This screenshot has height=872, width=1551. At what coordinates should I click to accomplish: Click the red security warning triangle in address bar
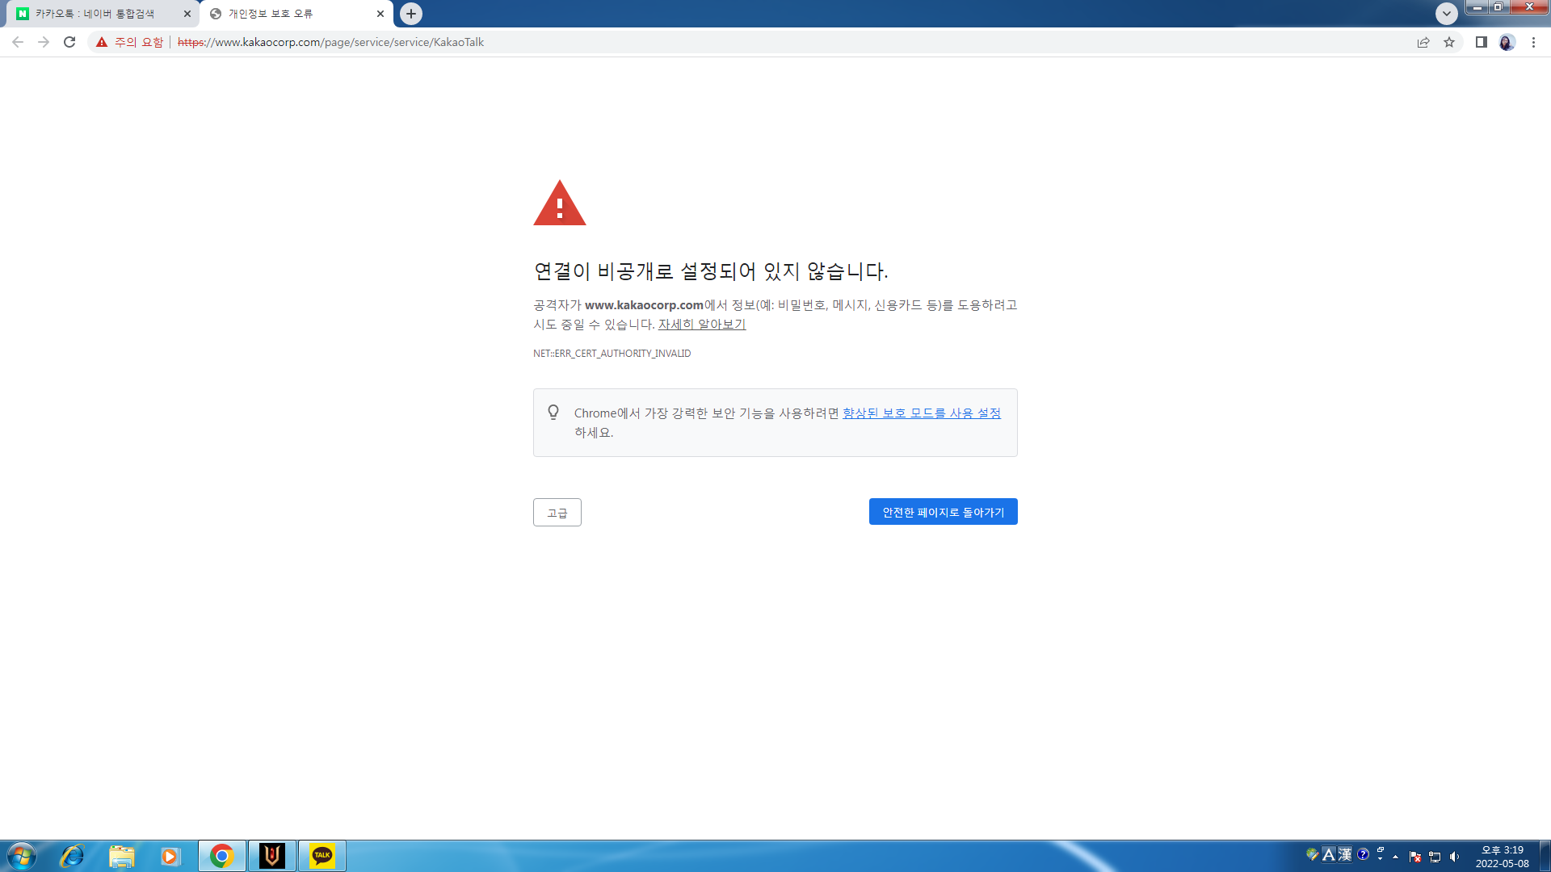pyautogui.click(x=102, y=42)
